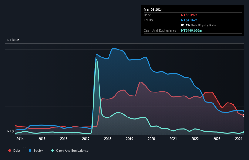The width and height of the screenshot is (249, 160).
Task: Click the 2023 x-axis label
Action: click(217, 139)
